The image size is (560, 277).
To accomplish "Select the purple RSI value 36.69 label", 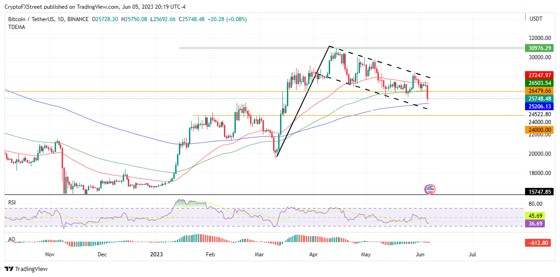I will point(535,224).
